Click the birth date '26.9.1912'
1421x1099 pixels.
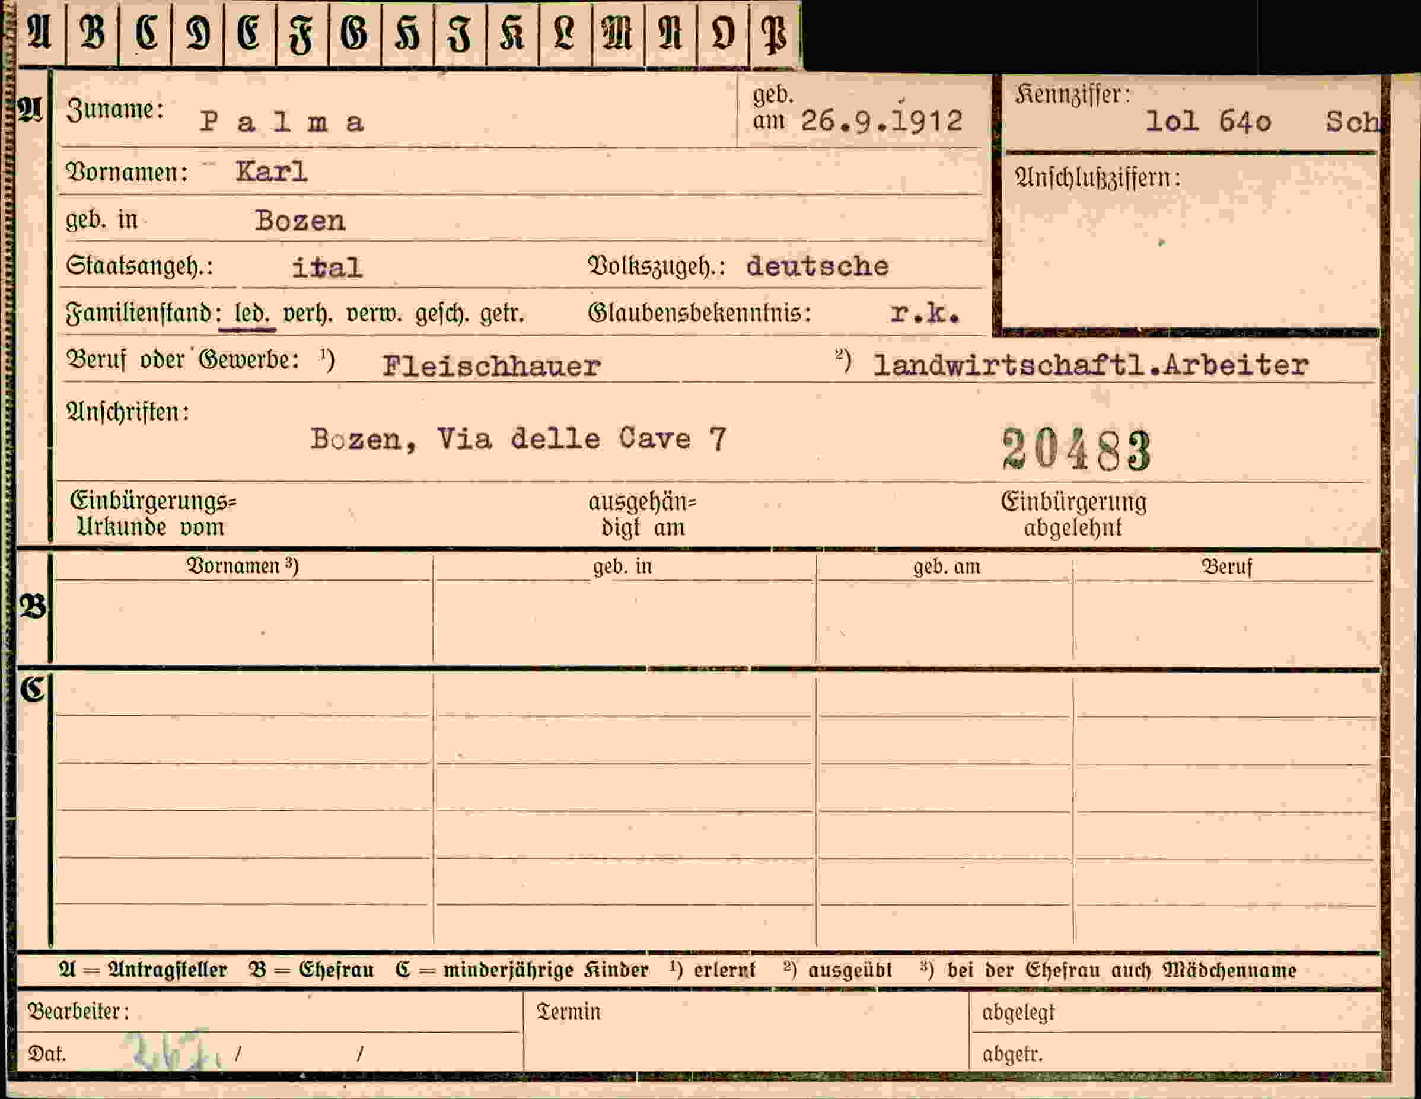tap(882, 121)
